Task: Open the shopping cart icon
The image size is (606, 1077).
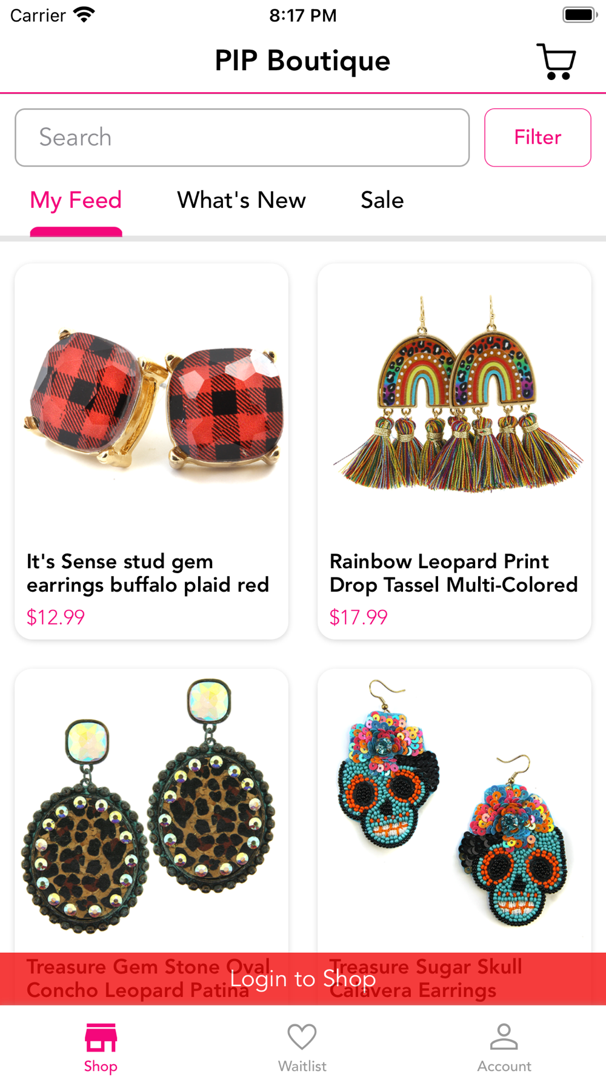Action: [x=556, y=61]
